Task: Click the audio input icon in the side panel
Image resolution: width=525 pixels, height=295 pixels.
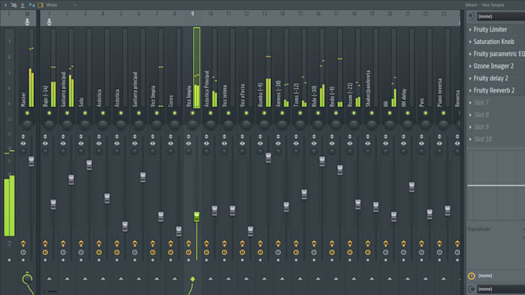Action: pos(472,16)
